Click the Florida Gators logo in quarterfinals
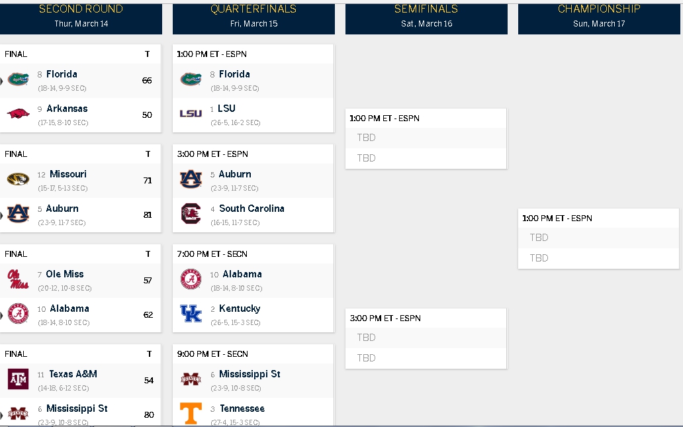The height and width of the screenshot is (427, 683). pyautogui.click(x=191, y=79)
